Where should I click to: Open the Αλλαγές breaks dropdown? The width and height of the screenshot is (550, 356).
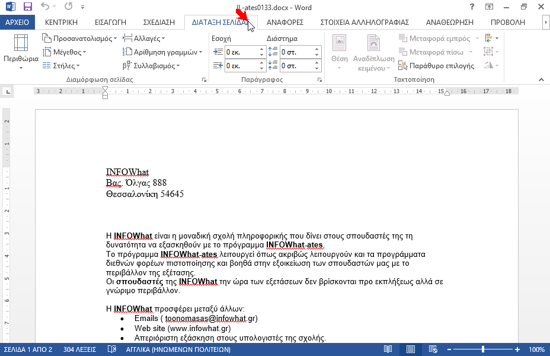coord(144,38)
